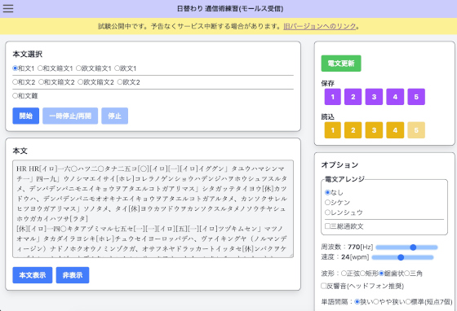The image size is (457, 311).
Task: Click the 一時停止/再開 pause button
Action: 70,116
